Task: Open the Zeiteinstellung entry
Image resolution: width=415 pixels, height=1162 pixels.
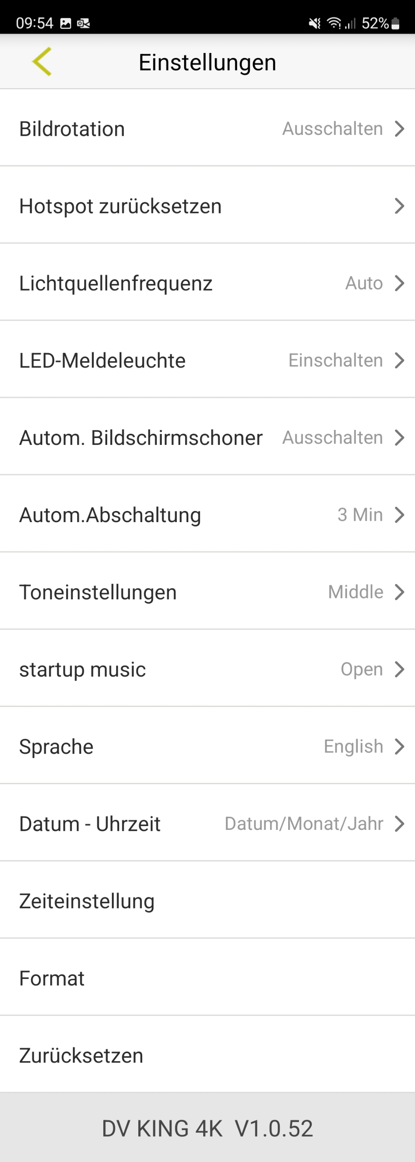Action: pos(207,901)
